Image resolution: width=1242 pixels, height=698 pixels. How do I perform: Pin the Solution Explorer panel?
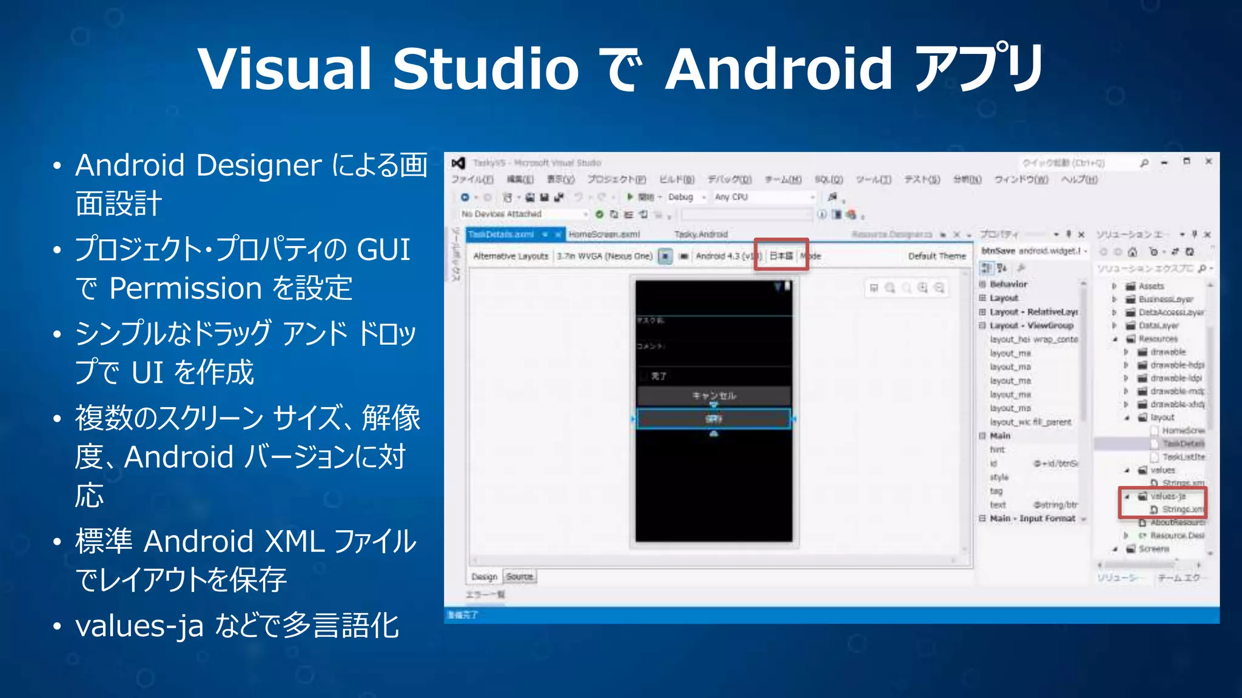point(1195,234)
